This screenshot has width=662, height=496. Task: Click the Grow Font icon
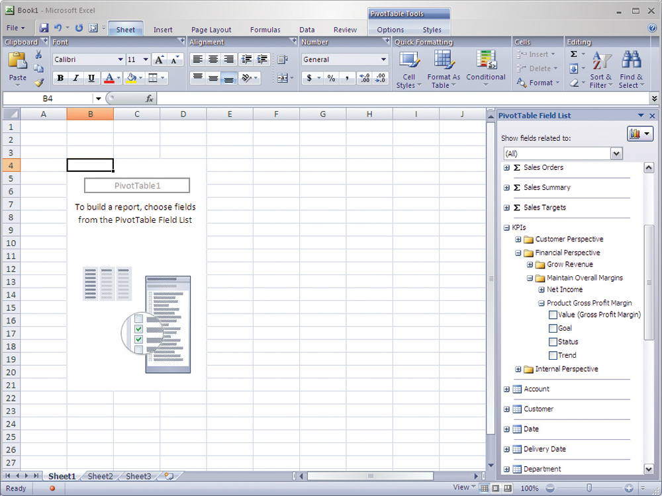tap(159, 60)
